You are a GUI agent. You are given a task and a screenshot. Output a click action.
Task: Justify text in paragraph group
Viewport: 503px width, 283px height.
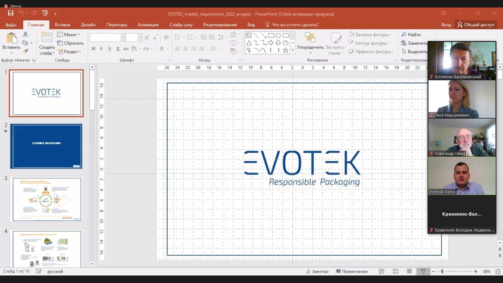[x=202, y=49]
